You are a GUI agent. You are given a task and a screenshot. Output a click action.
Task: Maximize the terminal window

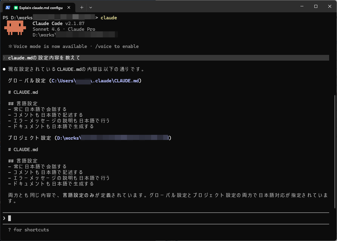point(316,6)
